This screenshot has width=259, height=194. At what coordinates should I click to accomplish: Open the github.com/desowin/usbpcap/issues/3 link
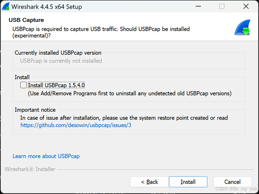[76, 125]
